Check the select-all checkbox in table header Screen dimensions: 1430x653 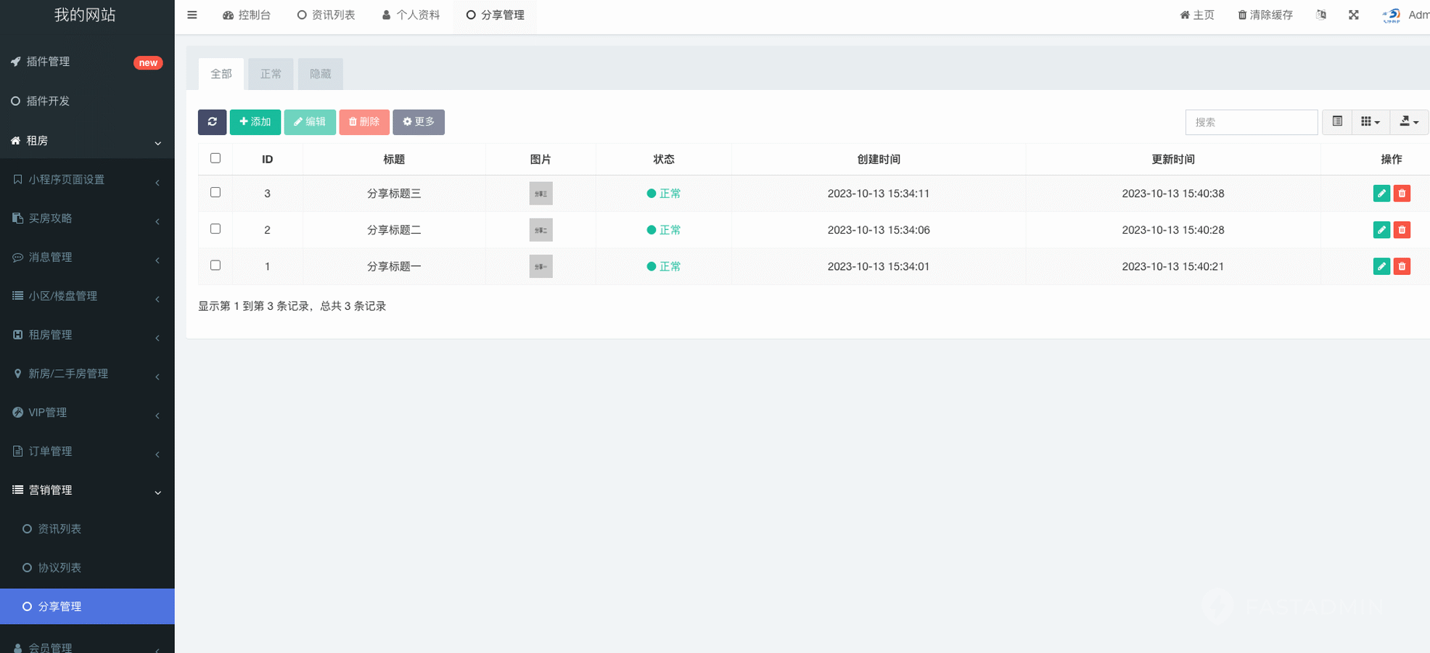215,158
